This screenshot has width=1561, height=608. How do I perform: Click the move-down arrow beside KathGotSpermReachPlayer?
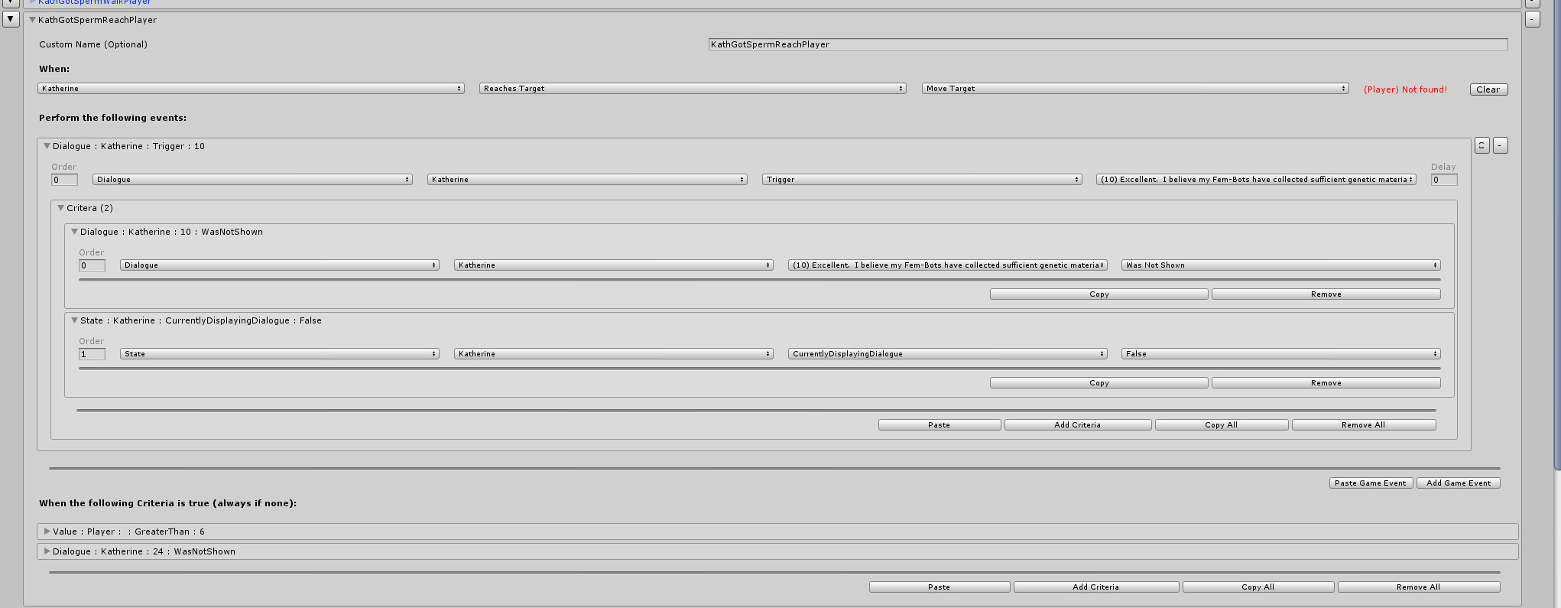(11, 19)
